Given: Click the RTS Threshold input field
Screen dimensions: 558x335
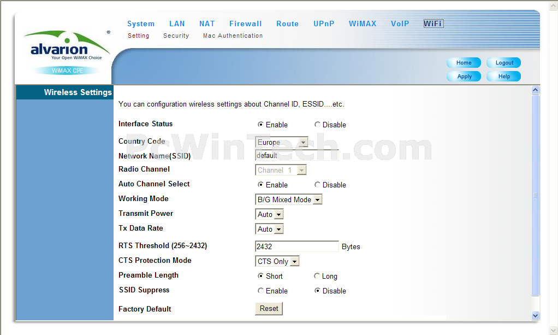Looking at the screenshot, I should pyautogui.click(x=297, y=246).
